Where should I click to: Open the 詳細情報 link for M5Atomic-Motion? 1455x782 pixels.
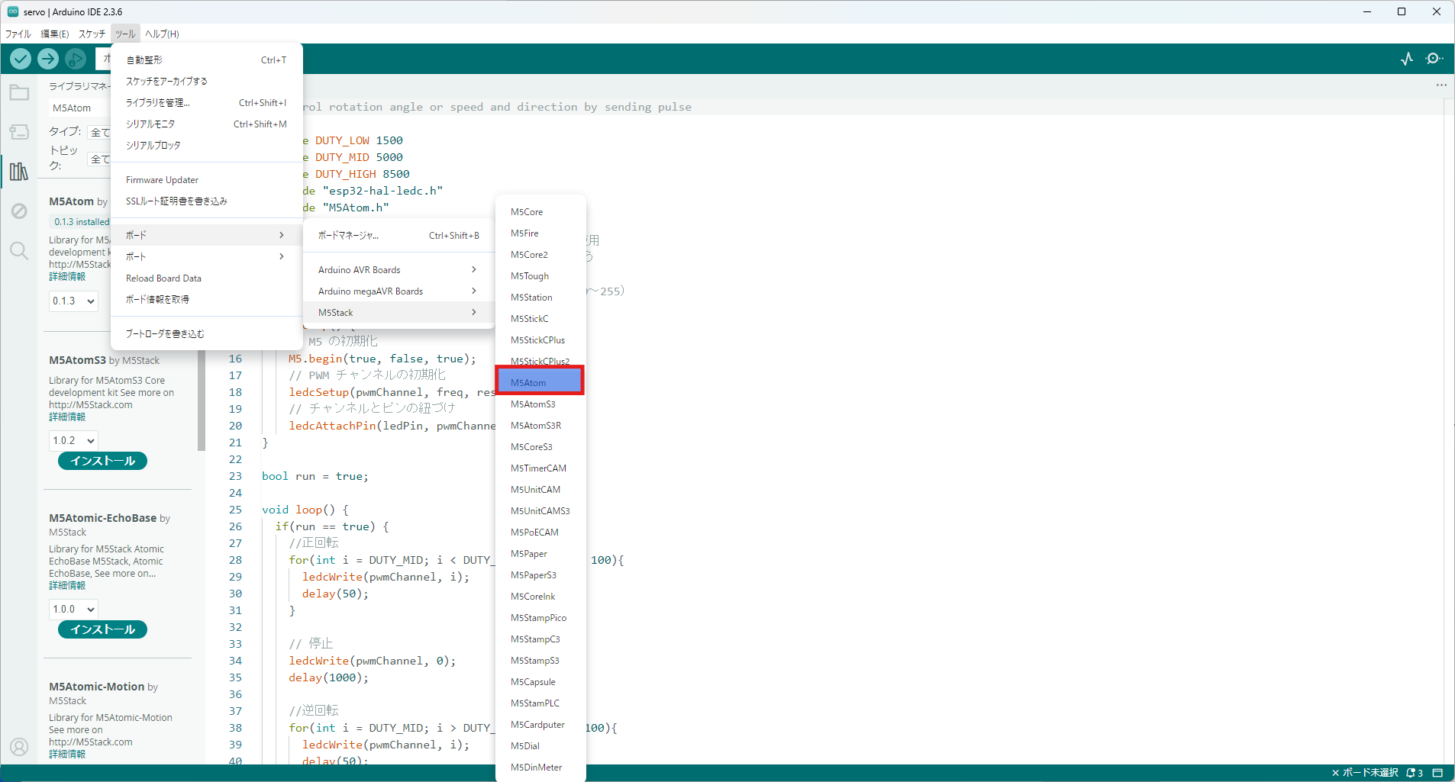[66, 753]
